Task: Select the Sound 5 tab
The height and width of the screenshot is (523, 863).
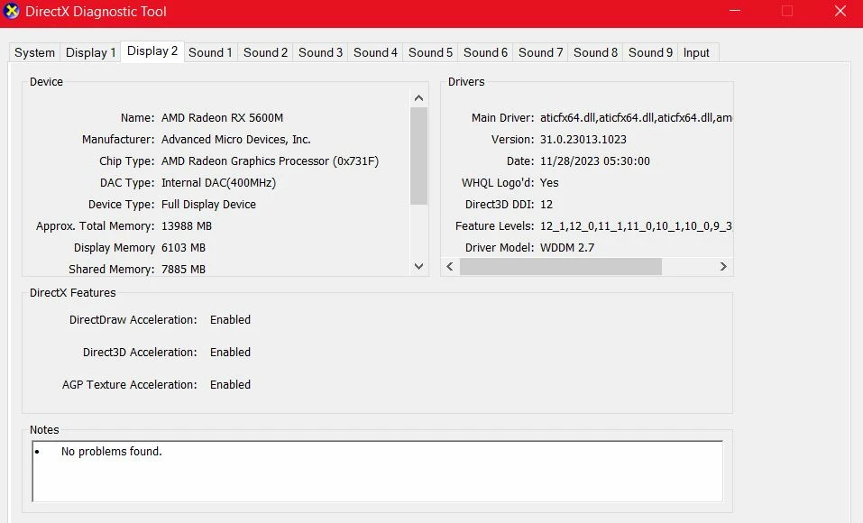Action: [x=430, y=53]
